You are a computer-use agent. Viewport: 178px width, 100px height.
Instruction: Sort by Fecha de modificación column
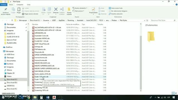pyautogui.click(x=73, y=24)
